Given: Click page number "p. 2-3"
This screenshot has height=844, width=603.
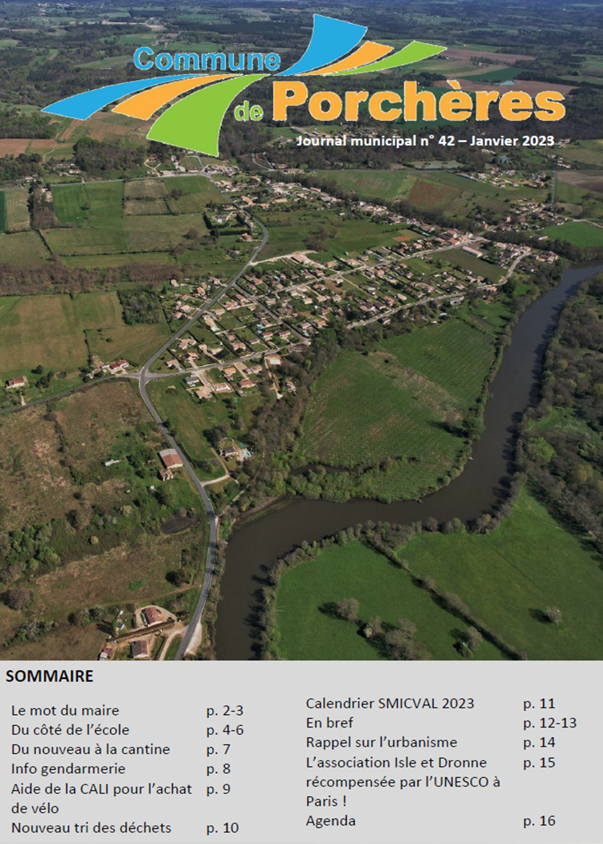Looking at the screenshot, I should pos(224,711).
